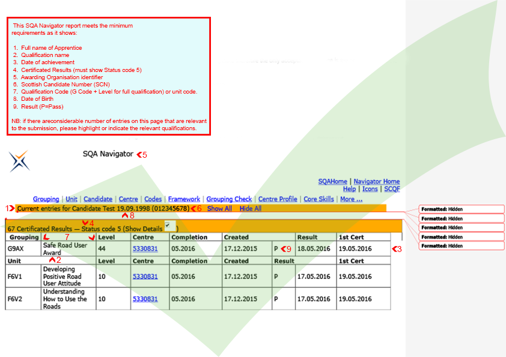Open the Grouping Check link

click(229, 199)
